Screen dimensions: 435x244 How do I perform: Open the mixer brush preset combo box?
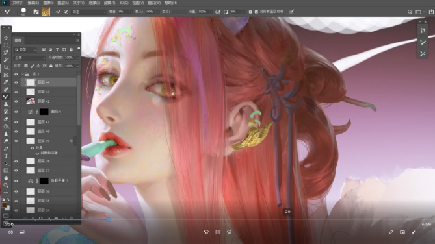tap(89, 12)
